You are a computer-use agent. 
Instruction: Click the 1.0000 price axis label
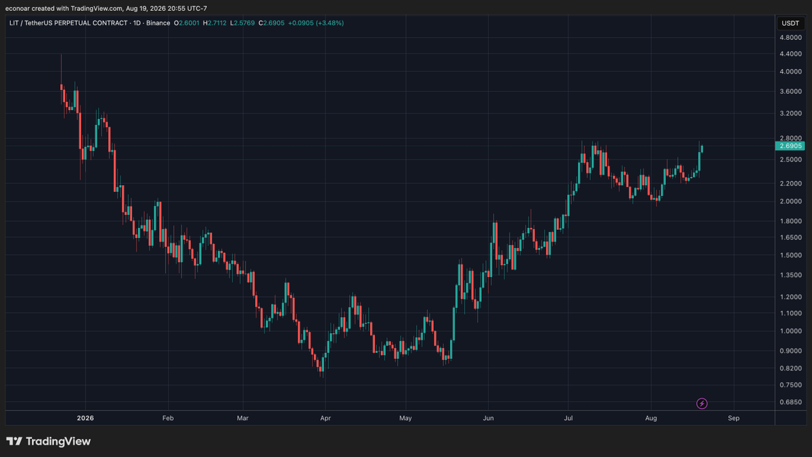(x=790, y=331)
